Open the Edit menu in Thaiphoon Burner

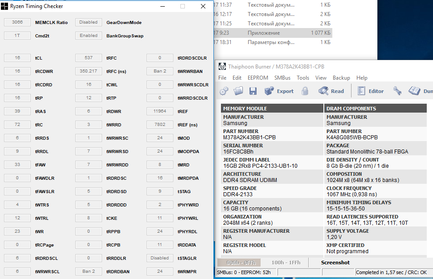click(x=237, y=78)
